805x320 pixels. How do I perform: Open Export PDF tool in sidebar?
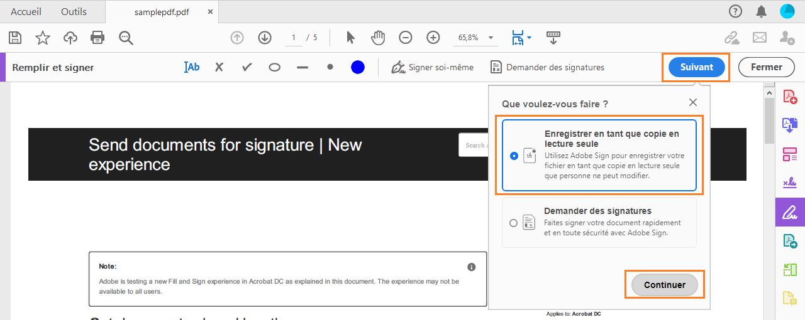pos(790,125)
